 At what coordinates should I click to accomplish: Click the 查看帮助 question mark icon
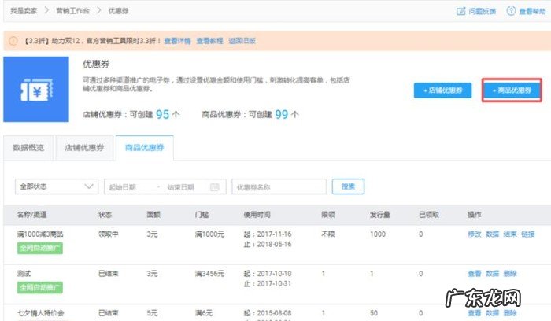[511, 11]
